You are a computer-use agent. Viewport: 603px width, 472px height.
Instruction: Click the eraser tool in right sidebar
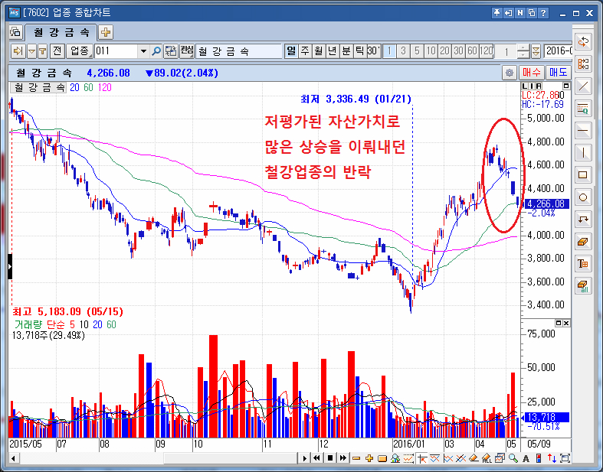click(584, 241)
